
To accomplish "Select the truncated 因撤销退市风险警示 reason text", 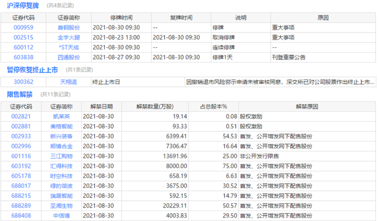I will point(280,82).
